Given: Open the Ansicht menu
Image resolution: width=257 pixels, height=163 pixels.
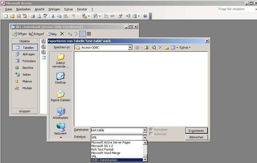Looking at the screenshot, I should (x=40, y=9).
